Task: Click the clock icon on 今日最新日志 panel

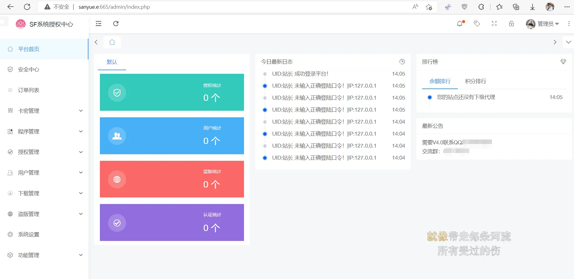Action: (x=402, y=62)
